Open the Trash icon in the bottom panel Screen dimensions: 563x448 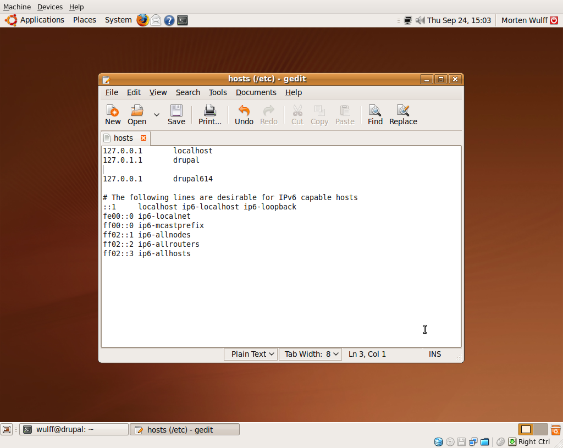555,429
